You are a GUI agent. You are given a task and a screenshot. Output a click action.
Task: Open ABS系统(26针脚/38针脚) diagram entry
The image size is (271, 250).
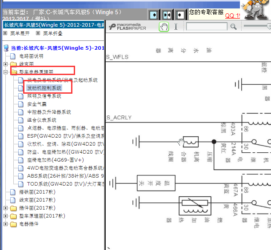pyautogui.click(x=66, y=176)
